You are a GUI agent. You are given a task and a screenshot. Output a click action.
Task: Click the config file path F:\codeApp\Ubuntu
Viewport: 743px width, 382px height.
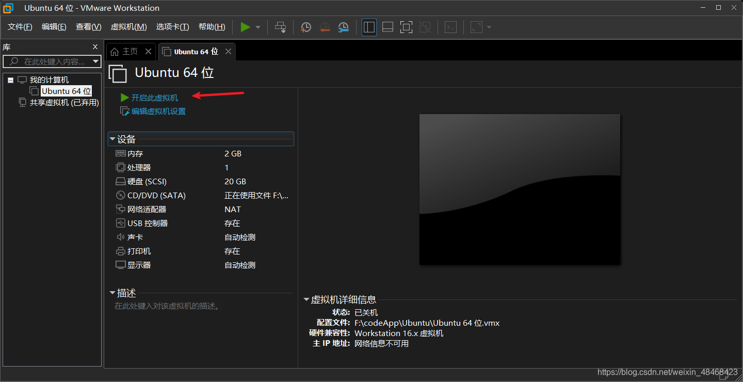tap(427, 323)
